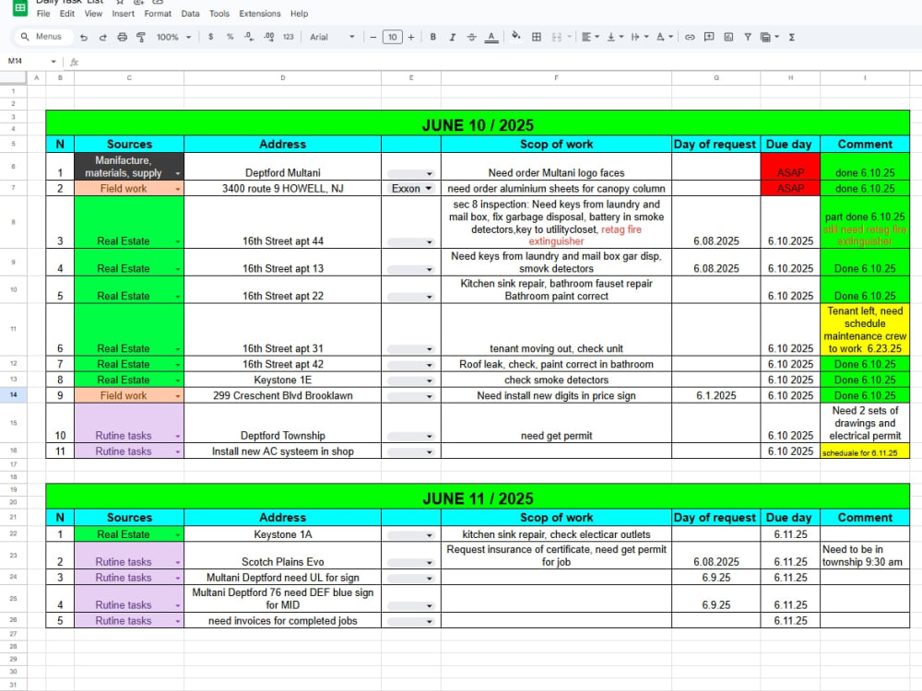Open the File menu
This screenshot has height=691, width=922.
pos(43,14)
